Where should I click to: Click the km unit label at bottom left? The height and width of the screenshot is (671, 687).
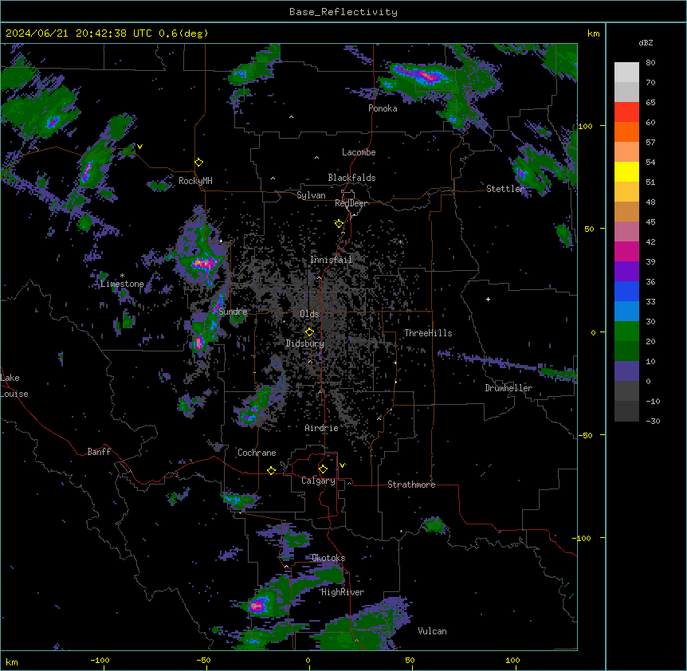pyautogui.click(x=12, y=661)
